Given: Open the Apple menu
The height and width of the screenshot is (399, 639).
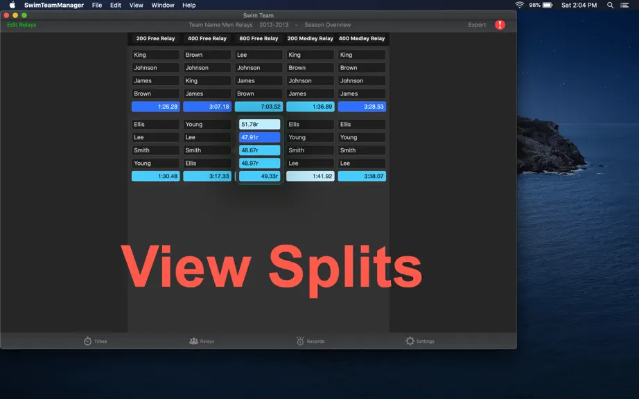Looking at the screenshot, I should (x=12, y=5).
